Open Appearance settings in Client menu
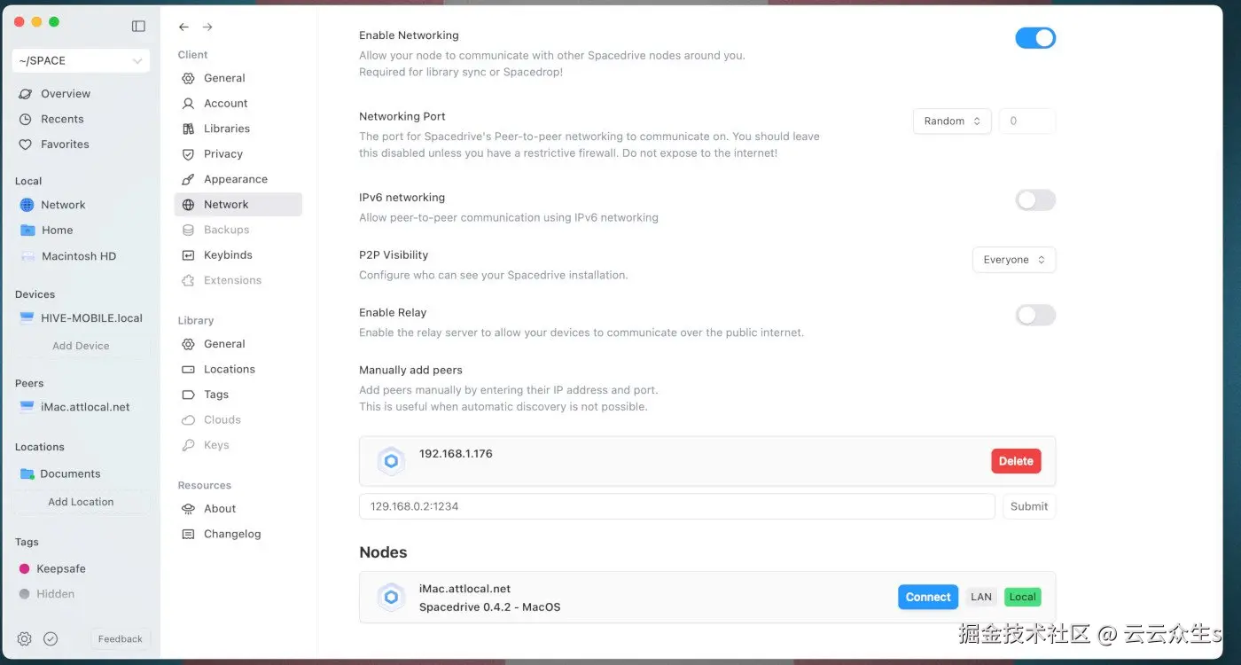 coord(235,179)
